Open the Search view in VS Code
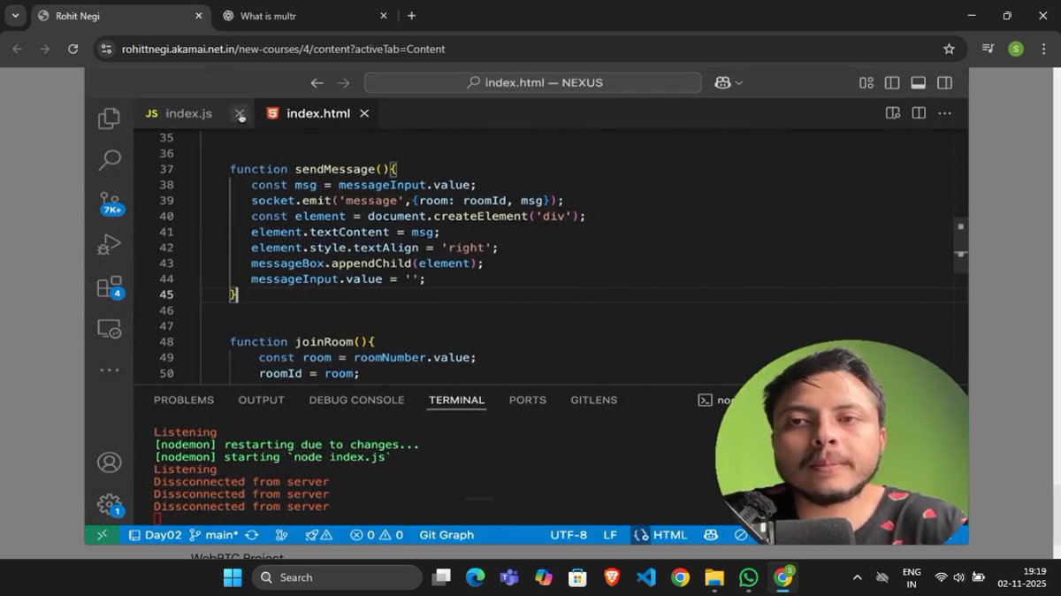 [109, 160]
